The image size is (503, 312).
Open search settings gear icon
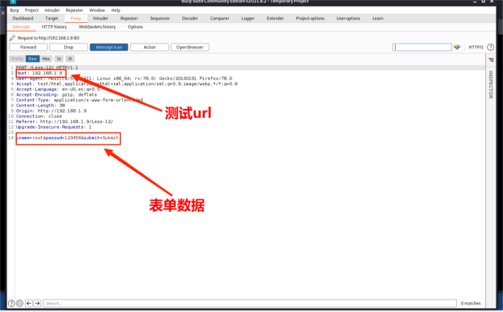click(x=20, y=303)
